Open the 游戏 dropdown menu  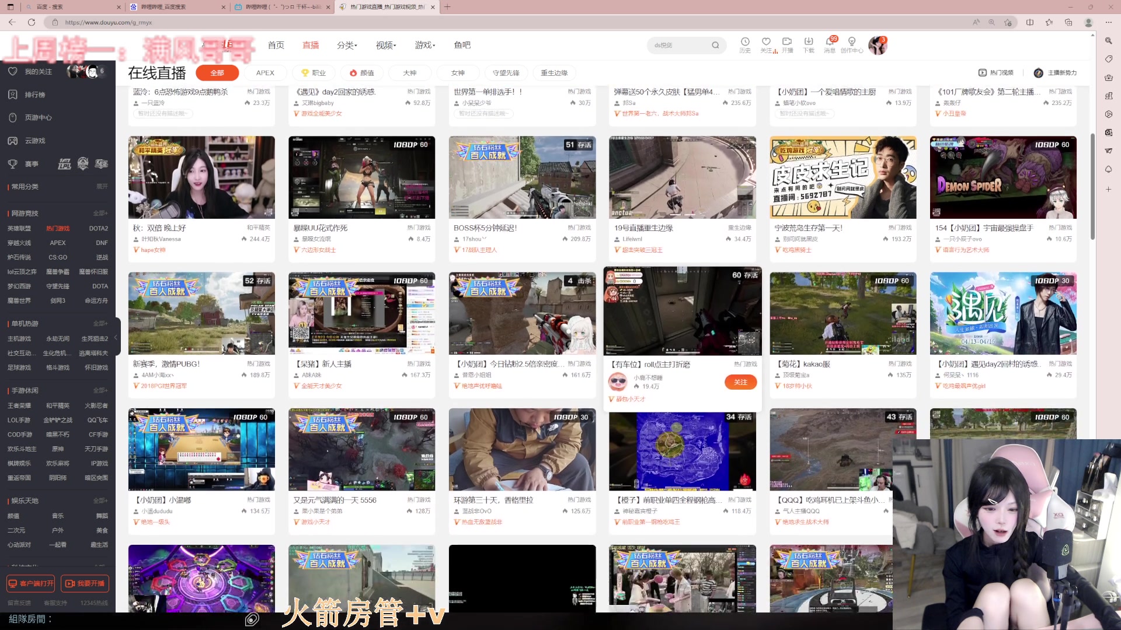tap(424, 45)
